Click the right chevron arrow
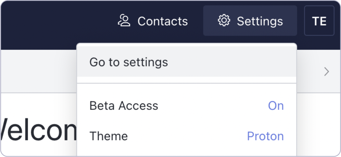The width and height of the screenshot is (341, 157). tap(327, 71)
